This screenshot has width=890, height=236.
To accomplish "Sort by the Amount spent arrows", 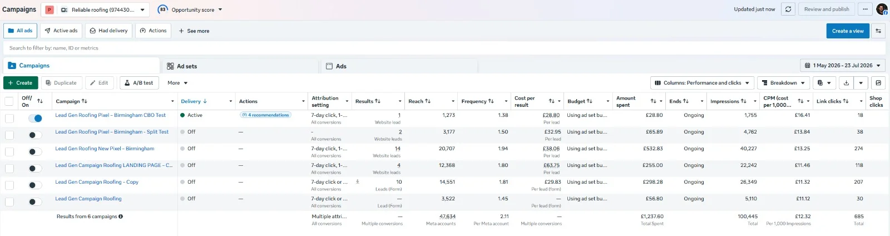I will pyautogui.click(x=654, y=101).
